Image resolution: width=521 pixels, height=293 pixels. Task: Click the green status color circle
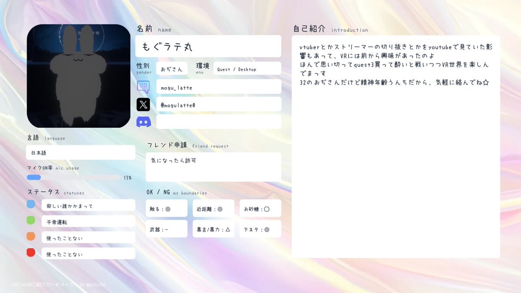(x=31, y=220)
